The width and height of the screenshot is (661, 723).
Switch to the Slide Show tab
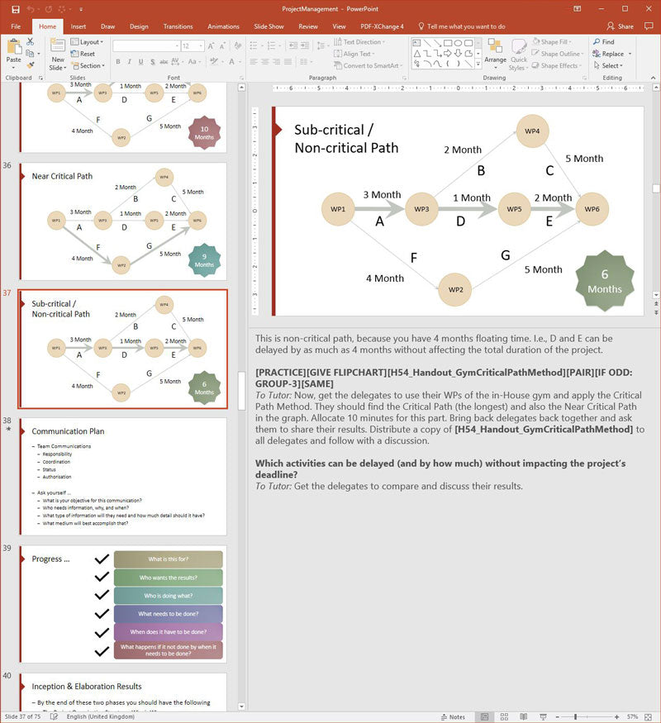point(269,26)
